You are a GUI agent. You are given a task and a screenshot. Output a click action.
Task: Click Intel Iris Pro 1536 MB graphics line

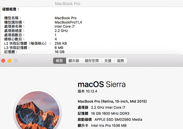click(x=102, y=126)
